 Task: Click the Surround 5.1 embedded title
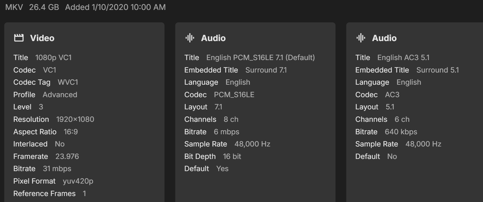coord(437,70)
